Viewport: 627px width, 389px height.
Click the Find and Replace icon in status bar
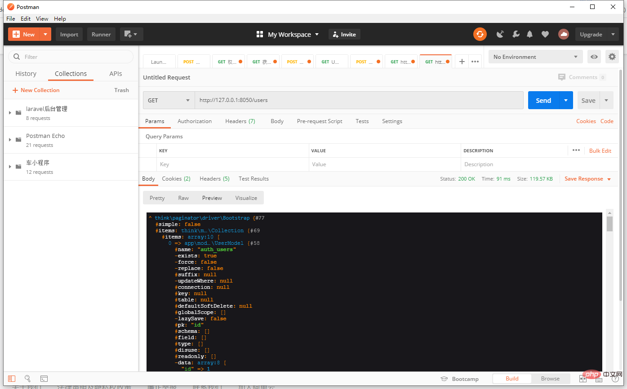[x=27, y=379]
